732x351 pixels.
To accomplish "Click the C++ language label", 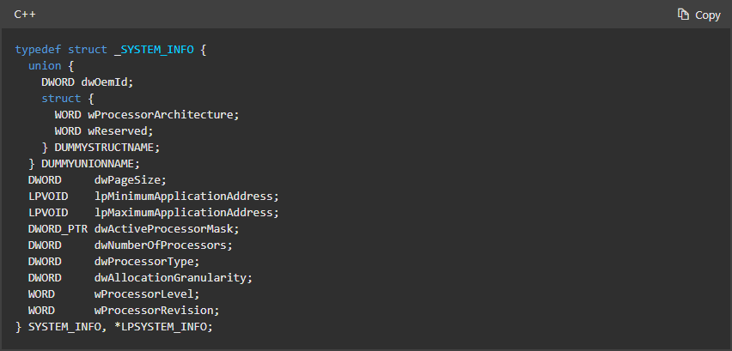I will coord(25,15).
